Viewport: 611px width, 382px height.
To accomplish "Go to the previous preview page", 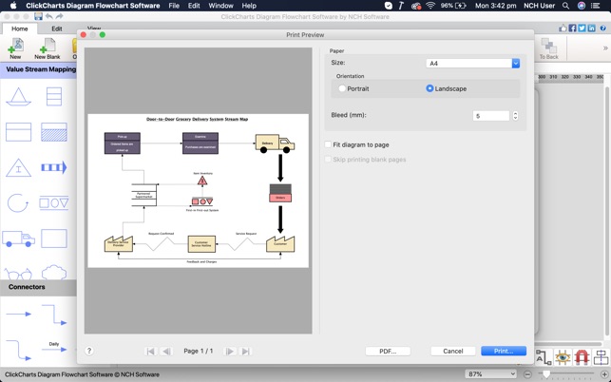I will pos(166,352).
